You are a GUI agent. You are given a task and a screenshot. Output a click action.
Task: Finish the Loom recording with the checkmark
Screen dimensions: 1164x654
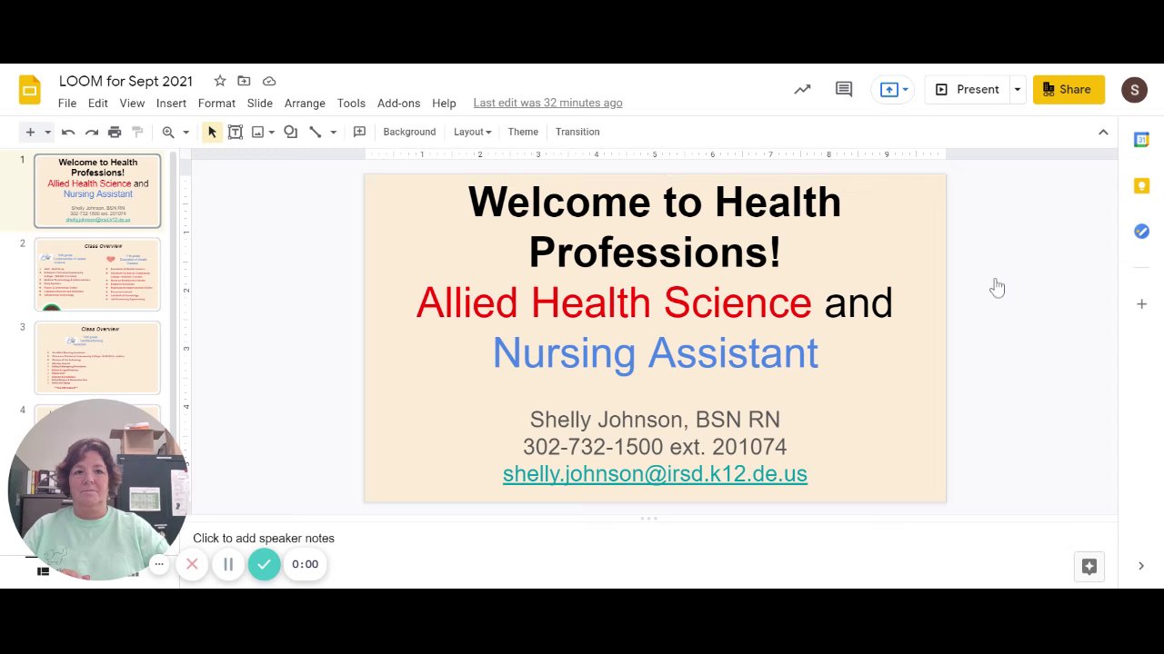pyautogui.click(x=264, y=564)
